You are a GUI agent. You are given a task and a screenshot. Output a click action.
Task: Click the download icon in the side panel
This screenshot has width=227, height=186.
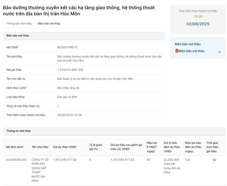pos(219,51)
